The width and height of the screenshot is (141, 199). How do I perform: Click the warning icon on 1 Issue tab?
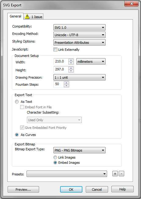27,17
